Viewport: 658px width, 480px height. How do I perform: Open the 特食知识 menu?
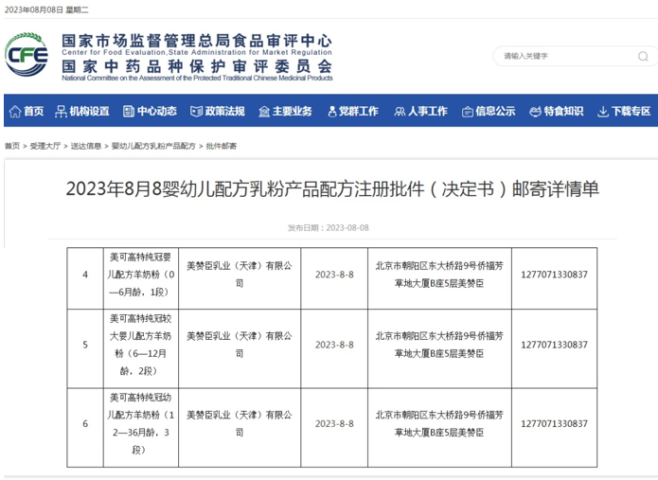(564, 111)
